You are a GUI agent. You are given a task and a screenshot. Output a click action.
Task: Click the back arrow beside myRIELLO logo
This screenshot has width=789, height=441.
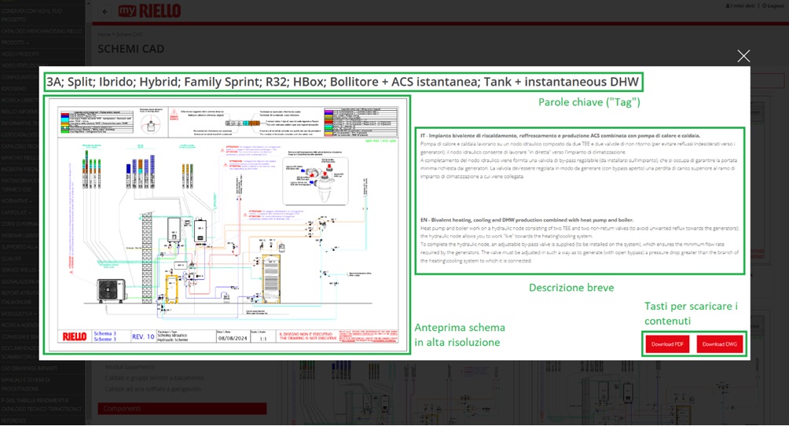click(x=105, y=12)
